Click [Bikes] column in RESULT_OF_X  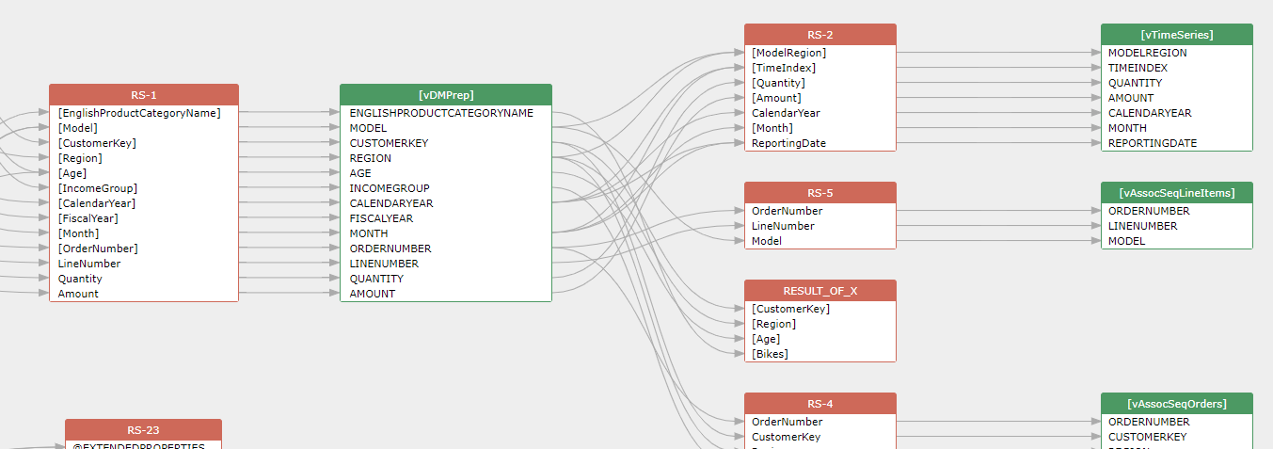[770, 354]
